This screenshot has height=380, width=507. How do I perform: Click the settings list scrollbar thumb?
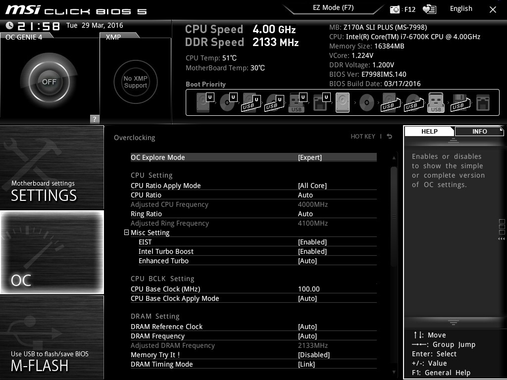point(394,217)
